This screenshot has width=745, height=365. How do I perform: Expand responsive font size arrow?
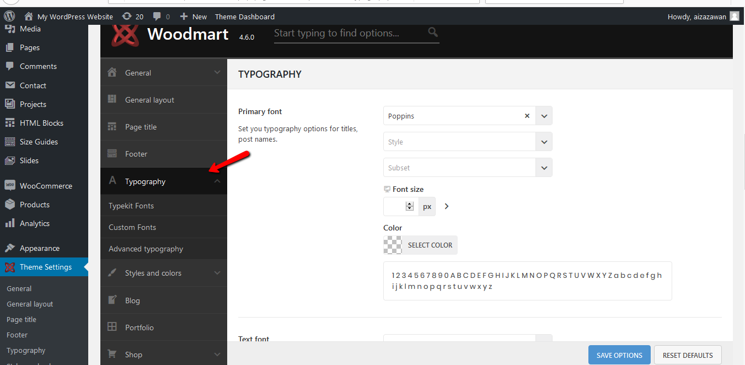pyautogui.click(x=447, y=206)
